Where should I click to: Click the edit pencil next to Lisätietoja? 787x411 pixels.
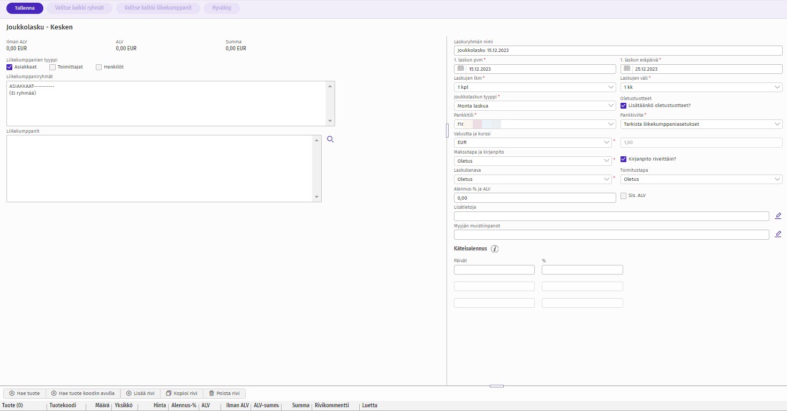pos(778,216)
